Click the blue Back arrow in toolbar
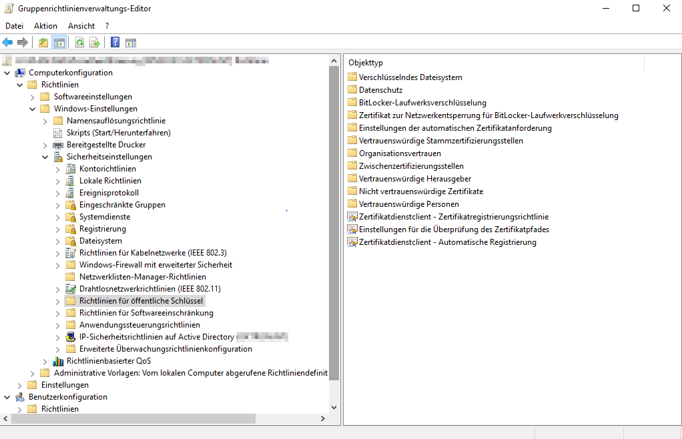682x439 pixels. coord(8,43)
